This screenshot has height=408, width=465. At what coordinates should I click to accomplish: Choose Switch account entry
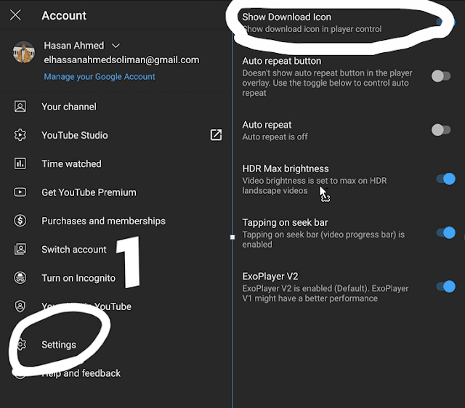74,250
